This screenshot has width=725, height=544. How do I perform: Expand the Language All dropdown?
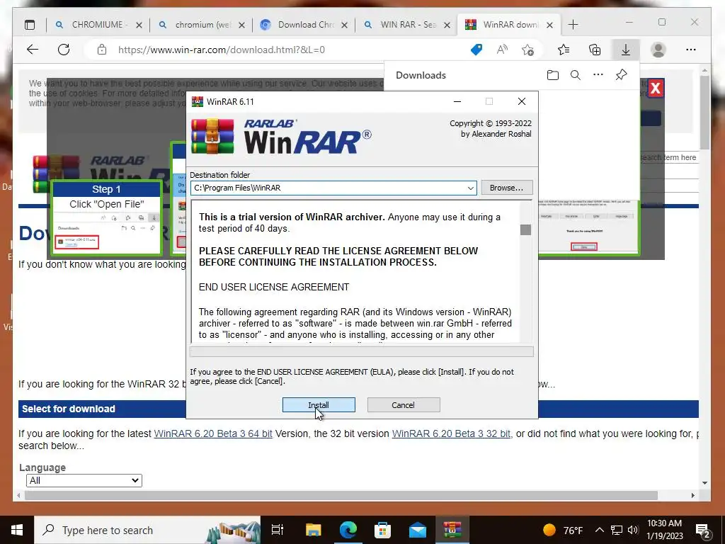pyautogui.click(x=84, y=480)
